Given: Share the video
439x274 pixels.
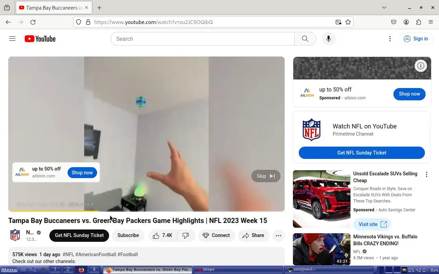Looking at the screenshot, I should point(253,235).
